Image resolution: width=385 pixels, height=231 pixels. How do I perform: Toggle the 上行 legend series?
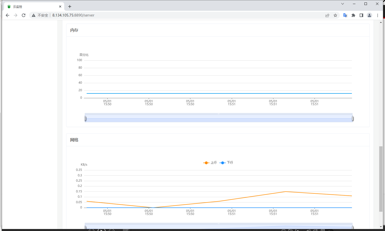point(210,163)
